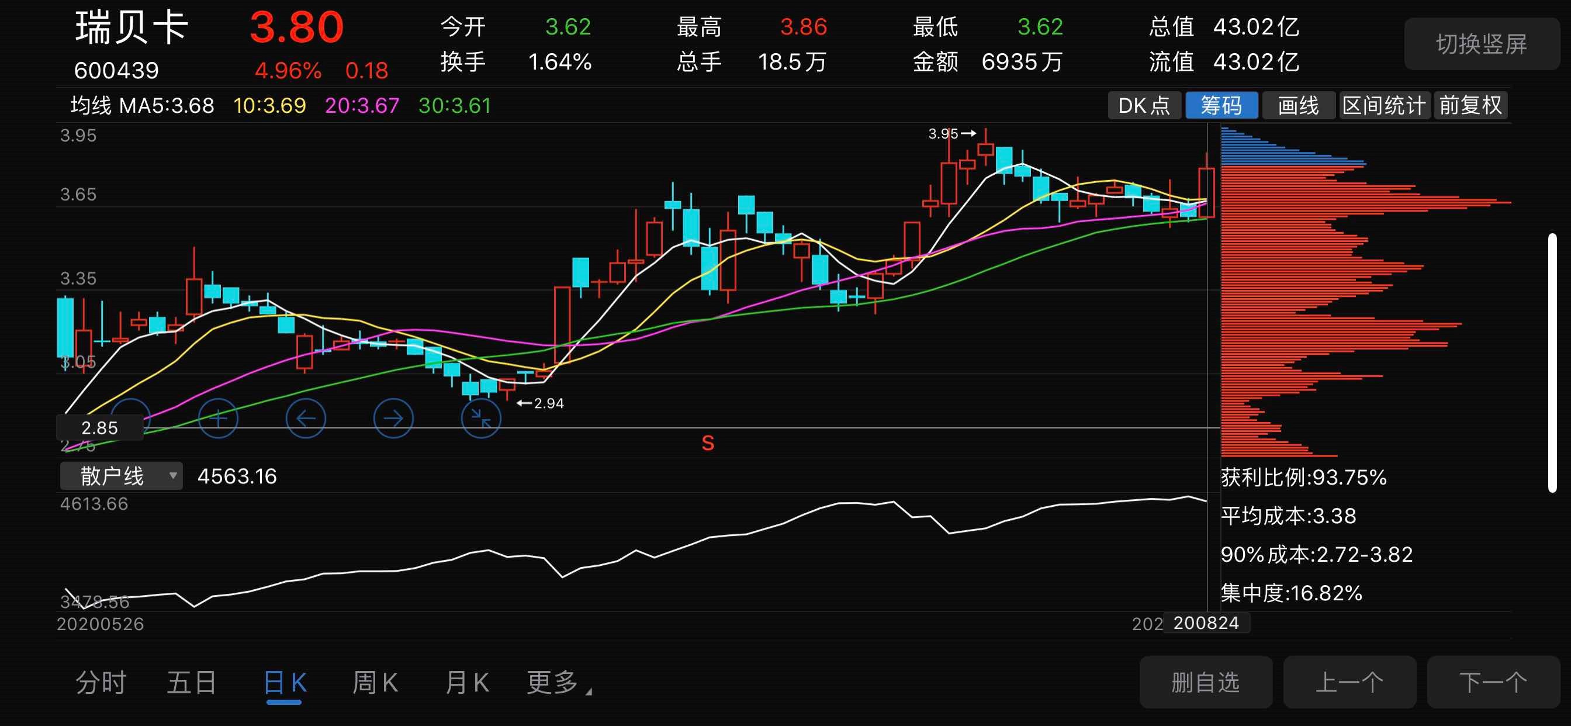Viewport: 1571px width, 726px height.
Task: Click the 删自选 button
Action: pos(1206,682)
